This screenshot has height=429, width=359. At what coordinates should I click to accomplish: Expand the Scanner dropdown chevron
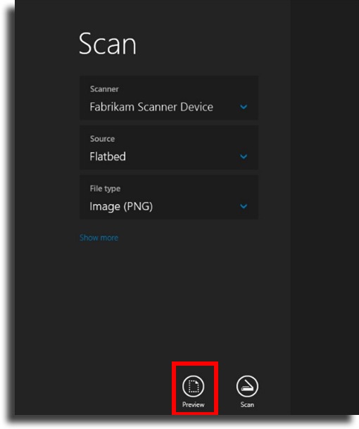(x=244, y=107)
